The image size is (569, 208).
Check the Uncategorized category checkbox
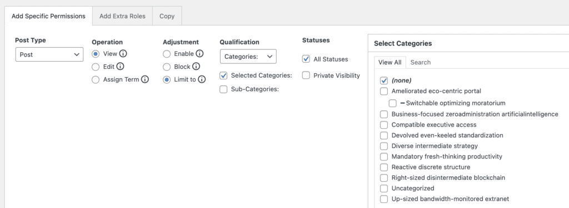point(384,189)
